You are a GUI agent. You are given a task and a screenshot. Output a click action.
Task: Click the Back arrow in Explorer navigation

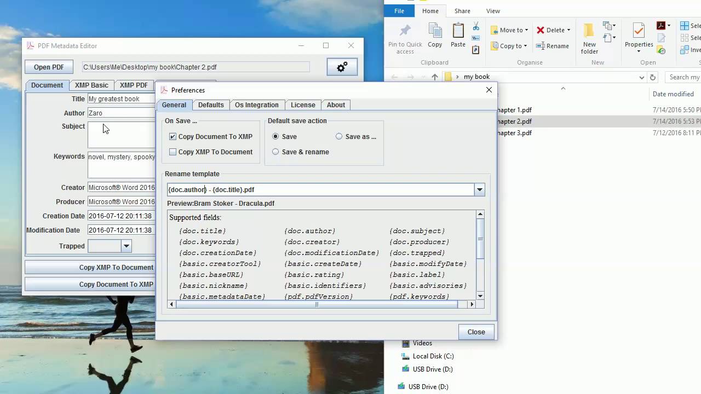pyautogui.click(x=395, y=77)
